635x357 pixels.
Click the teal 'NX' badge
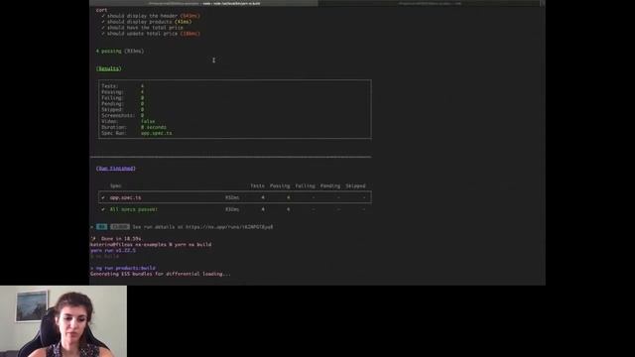click(101, 227)
